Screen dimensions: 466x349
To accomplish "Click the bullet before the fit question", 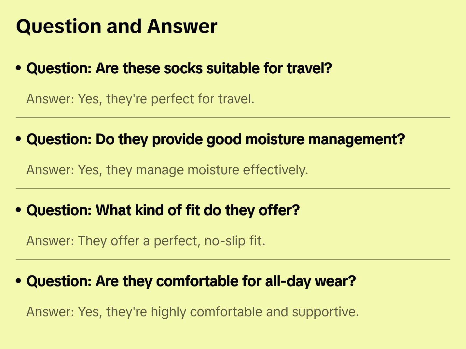I will 19,210.
